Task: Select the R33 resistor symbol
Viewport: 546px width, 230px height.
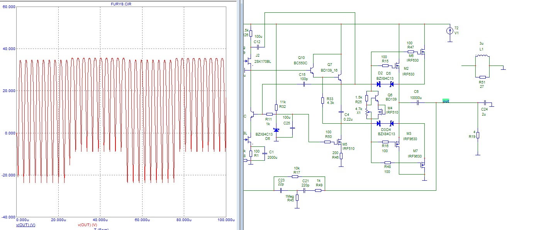Action: (x=322, y=101)
